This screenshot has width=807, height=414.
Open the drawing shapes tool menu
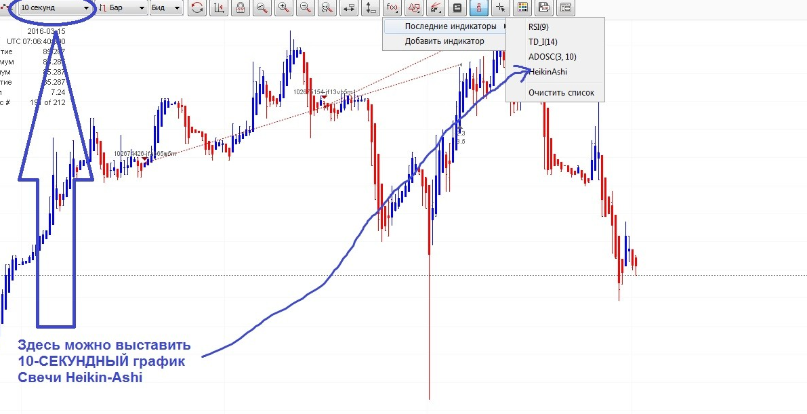[x=414, y=8]
